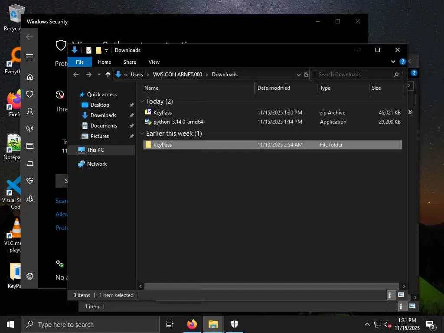Open the recent locations dropdown arrow
Screen dimensions: 444x333
tap(99, 75)
